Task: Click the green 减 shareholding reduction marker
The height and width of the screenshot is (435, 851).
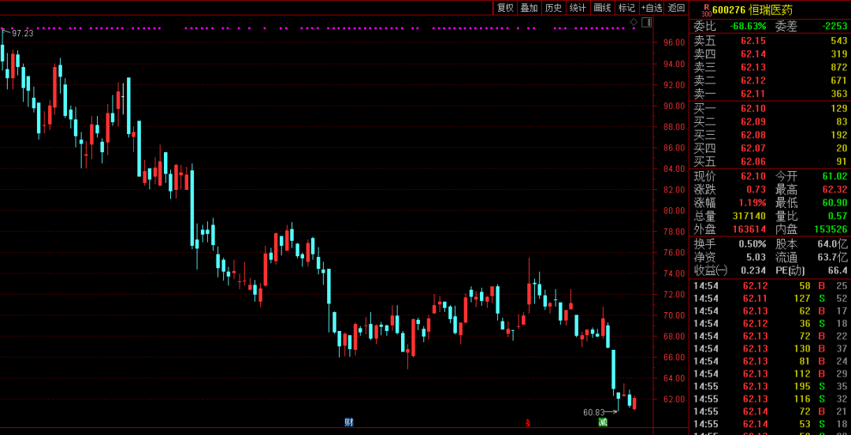Action: point(603,422)
